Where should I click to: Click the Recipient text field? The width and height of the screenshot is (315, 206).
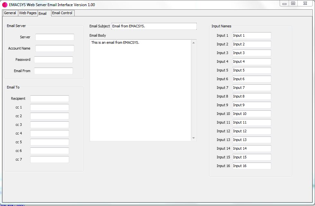50,98
